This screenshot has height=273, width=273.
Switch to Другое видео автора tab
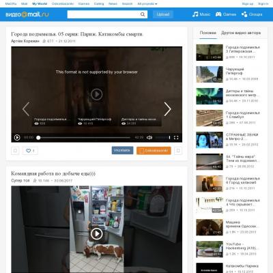(241, 33)
